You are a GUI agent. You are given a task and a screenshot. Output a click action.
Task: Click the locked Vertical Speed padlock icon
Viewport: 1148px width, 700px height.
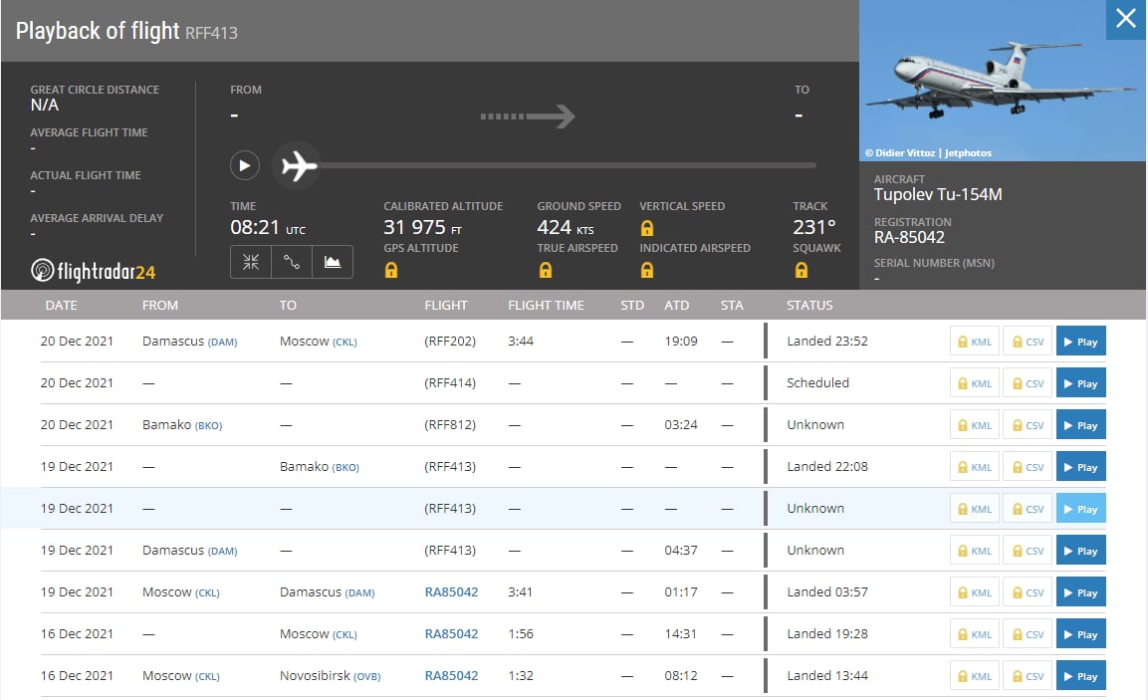tap(647, 228)
